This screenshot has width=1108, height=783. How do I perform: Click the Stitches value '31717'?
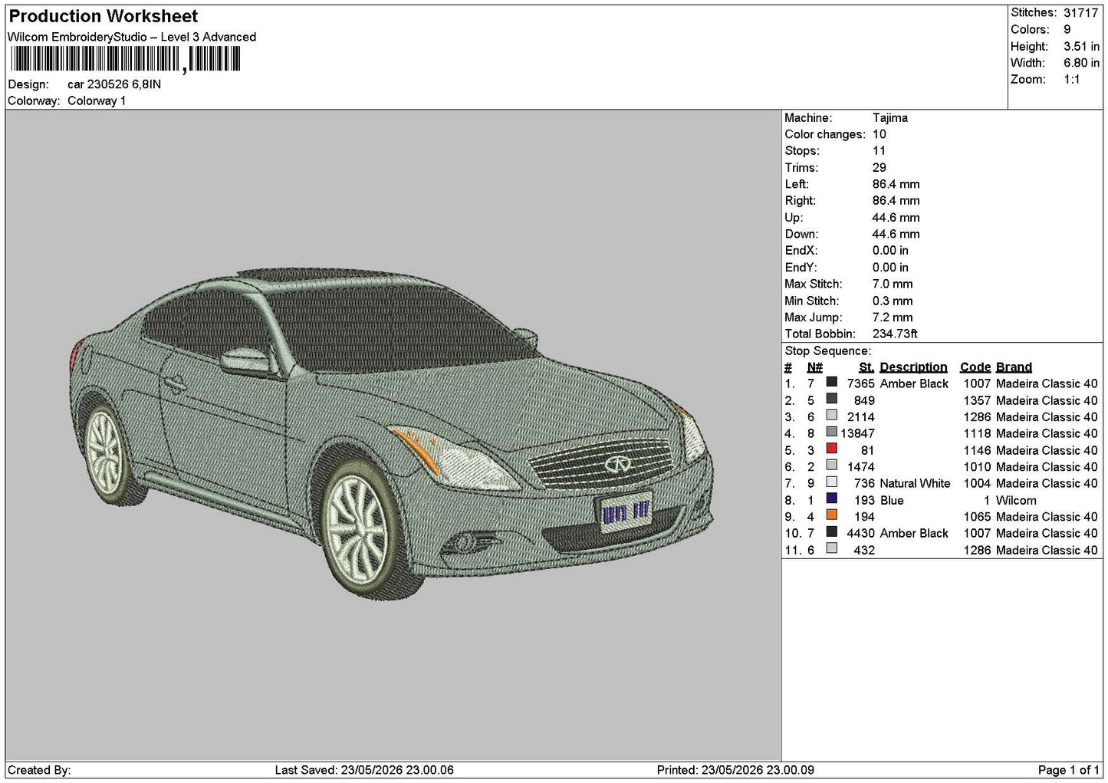tap(1081, 13)
